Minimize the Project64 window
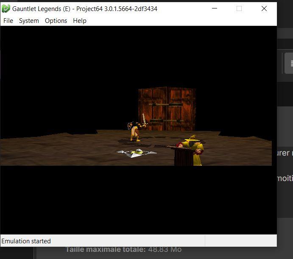 (x=215, y=8)
